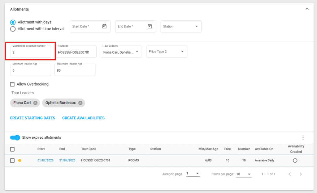Select Allotment with days option
The width and height of the screenshot is (317, 193).
coord(13,22)
